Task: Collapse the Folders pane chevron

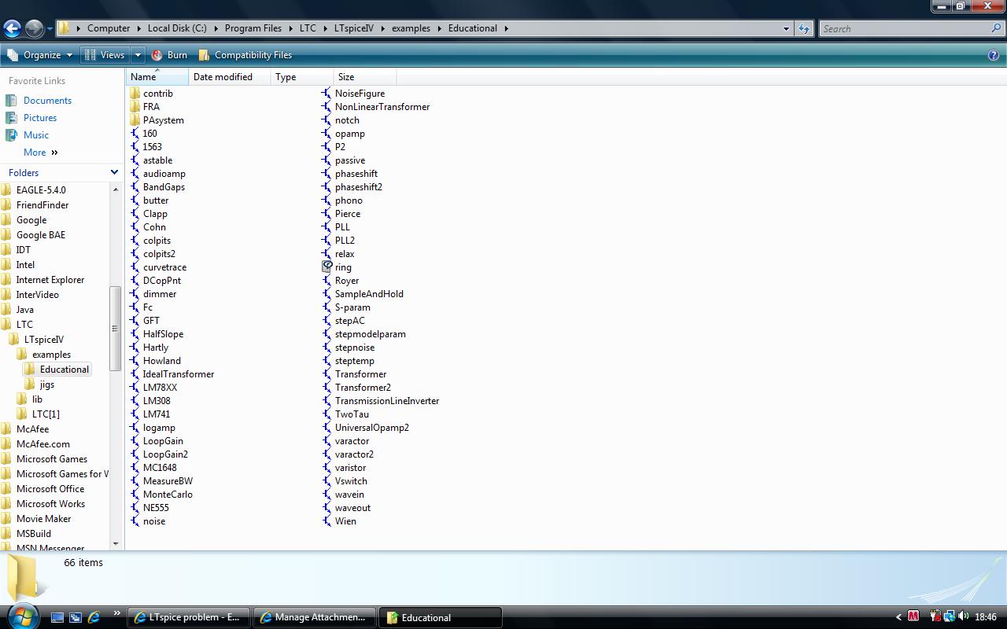Action: coord(114,172)
